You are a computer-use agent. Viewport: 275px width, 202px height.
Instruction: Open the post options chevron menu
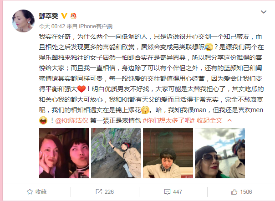click(264, 12)
